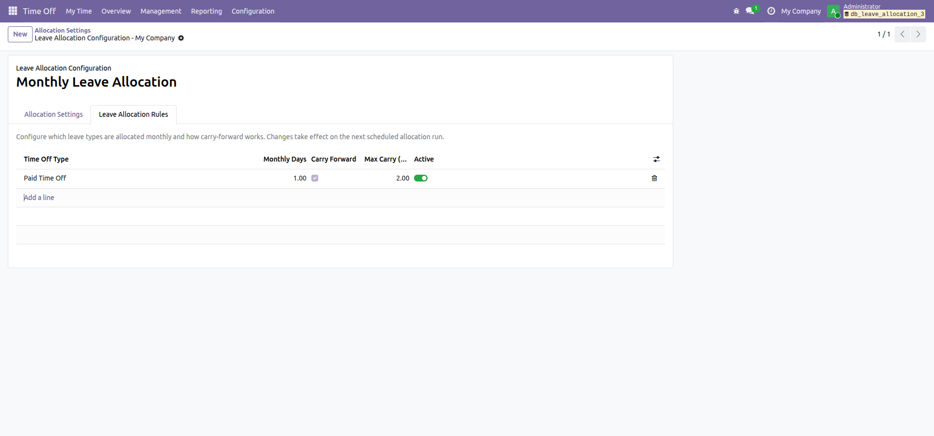Open the Administrator user avatar menu
Viewport: 934px width, 436px height.
833,11
